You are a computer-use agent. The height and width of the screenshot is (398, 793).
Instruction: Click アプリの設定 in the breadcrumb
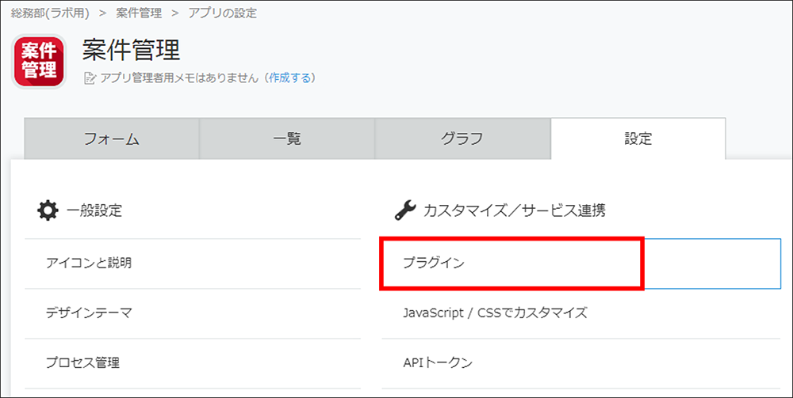(x=223, y=13)
